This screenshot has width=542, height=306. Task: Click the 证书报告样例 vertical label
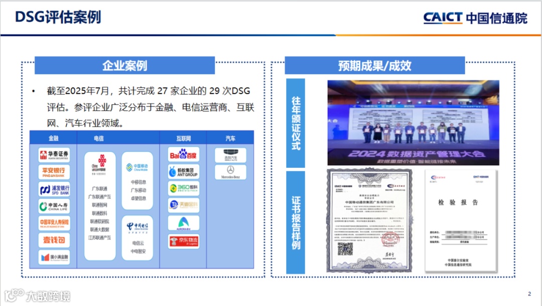coord(296,223)
